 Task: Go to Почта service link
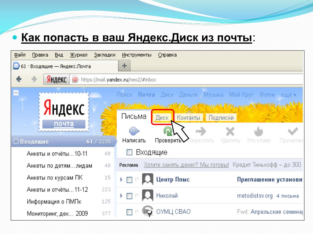pos(146,95)
